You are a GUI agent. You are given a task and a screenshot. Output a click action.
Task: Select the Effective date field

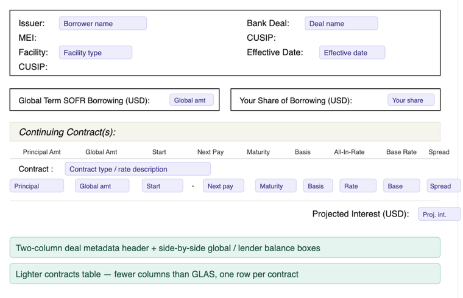click(x=352, y=53)
